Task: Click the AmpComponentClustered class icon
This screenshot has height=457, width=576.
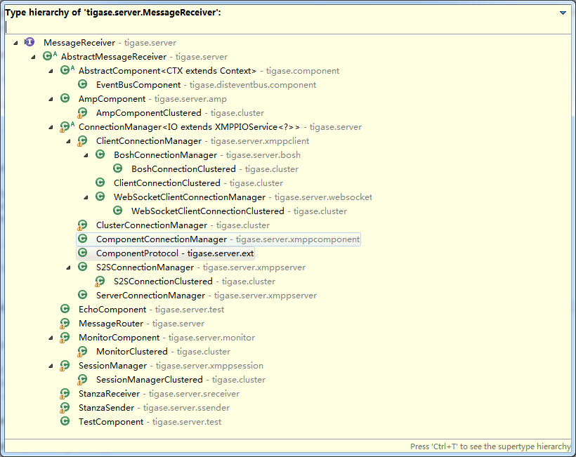Action: pyautogui.click(x=82, y=112)
